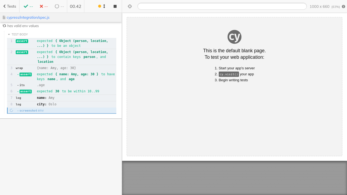Click the 00.42 run timer
This screenshot has width=347, height=195.
76,6
